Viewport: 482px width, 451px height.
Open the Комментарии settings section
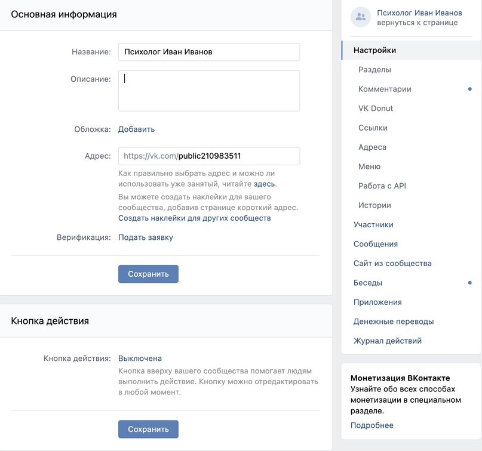pyautogui.click(x=385, y=89)
